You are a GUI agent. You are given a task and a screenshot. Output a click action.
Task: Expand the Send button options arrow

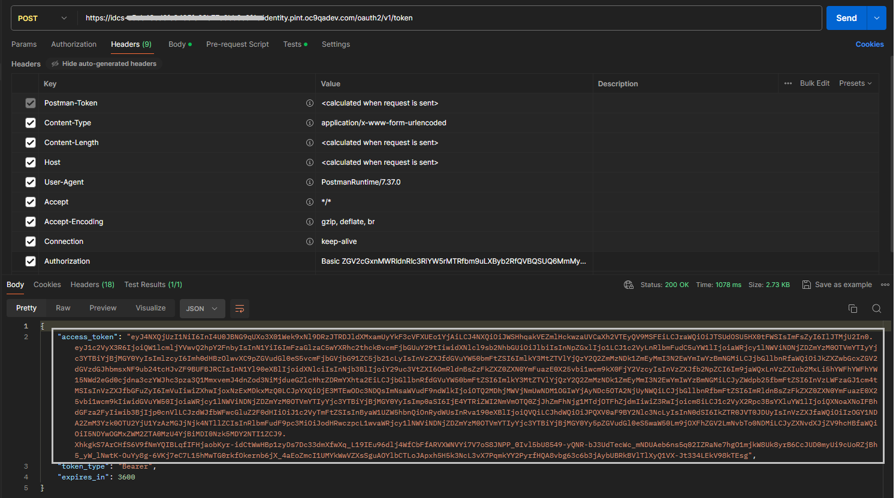(877, 18)
